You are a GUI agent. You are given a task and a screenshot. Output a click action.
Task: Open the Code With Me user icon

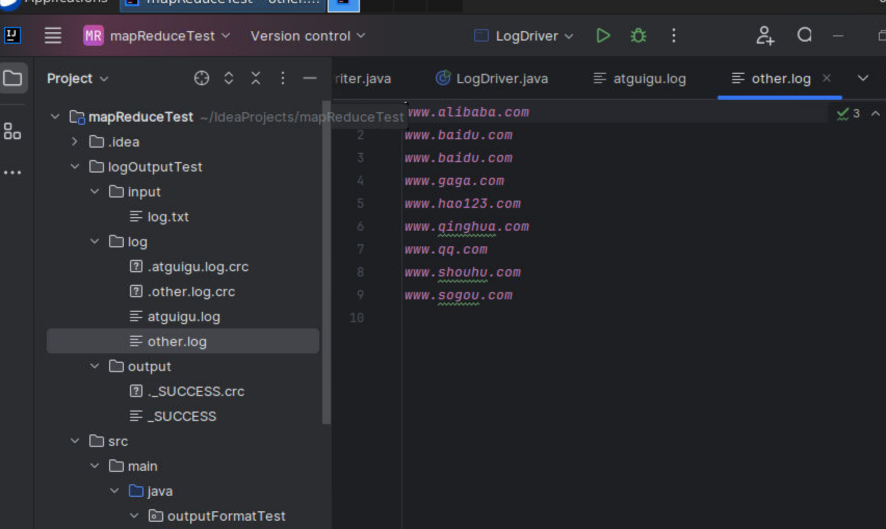click(x=764, y=36)
